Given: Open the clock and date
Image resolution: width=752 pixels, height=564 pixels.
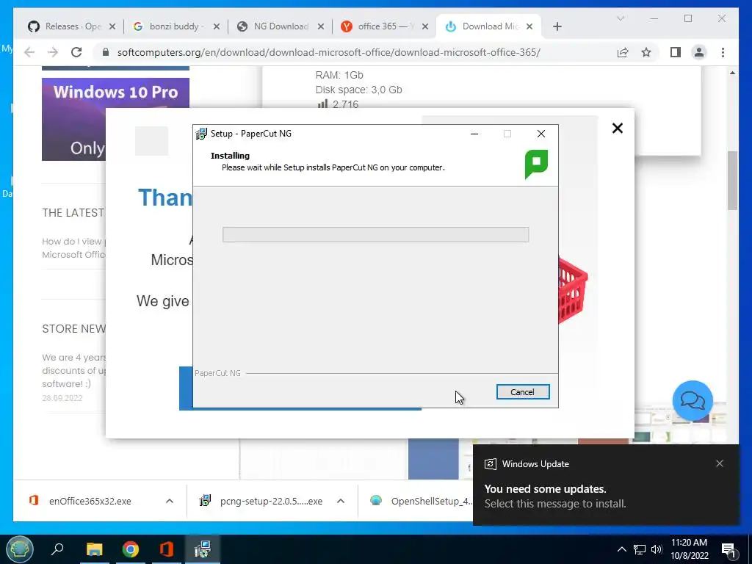Looking at the screenshot, I should point(689,549).
